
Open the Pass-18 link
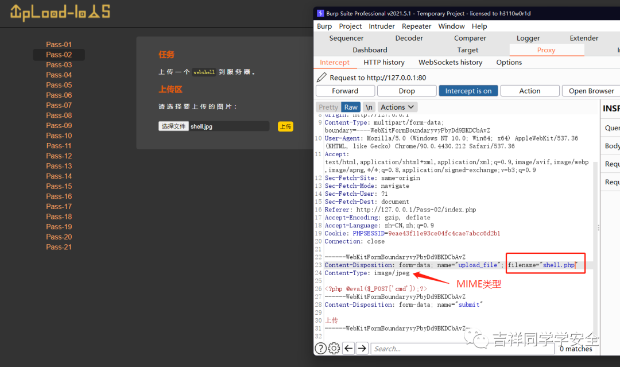pos(59,217)
